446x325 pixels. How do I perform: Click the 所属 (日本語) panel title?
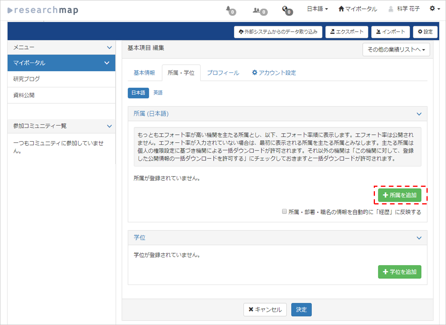point(151,114)
